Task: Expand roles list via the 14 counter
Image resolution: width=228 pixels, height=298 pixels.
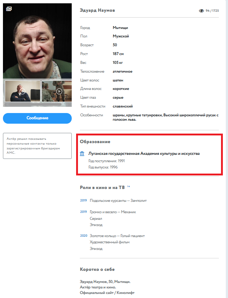Action: coord(128,186)
